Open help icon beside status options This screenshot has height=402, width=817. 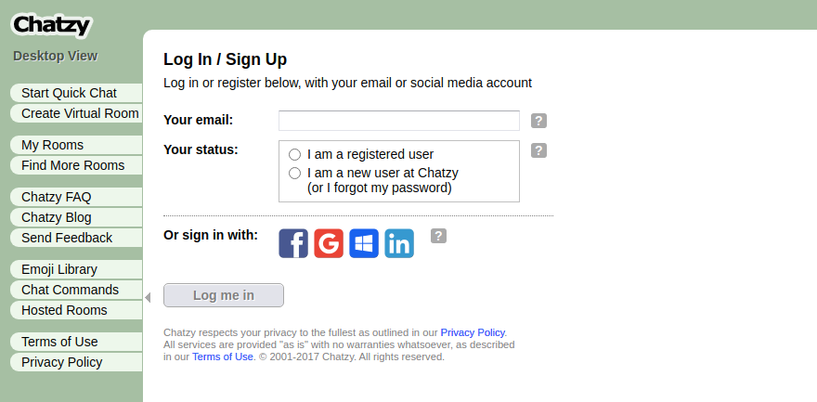[x=538, y=150]
